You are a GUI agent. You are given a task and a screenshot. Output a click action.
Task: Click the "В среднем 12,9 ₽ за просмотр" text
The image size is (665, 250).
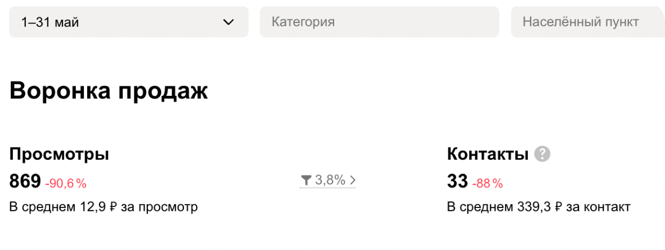[104, 207]
